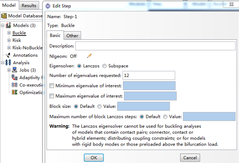Screen dimensions: 239x163
Task: Click the Nlgeom pencil edit icon
Action: point(89,56)
